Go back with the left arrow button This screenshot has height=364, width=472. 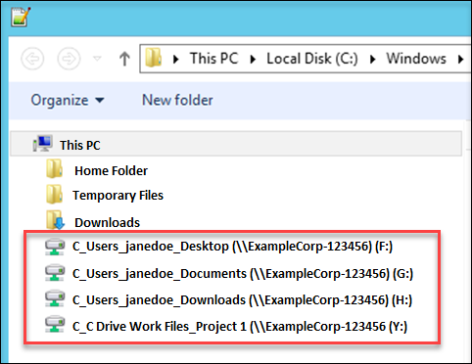pos(32,59)
